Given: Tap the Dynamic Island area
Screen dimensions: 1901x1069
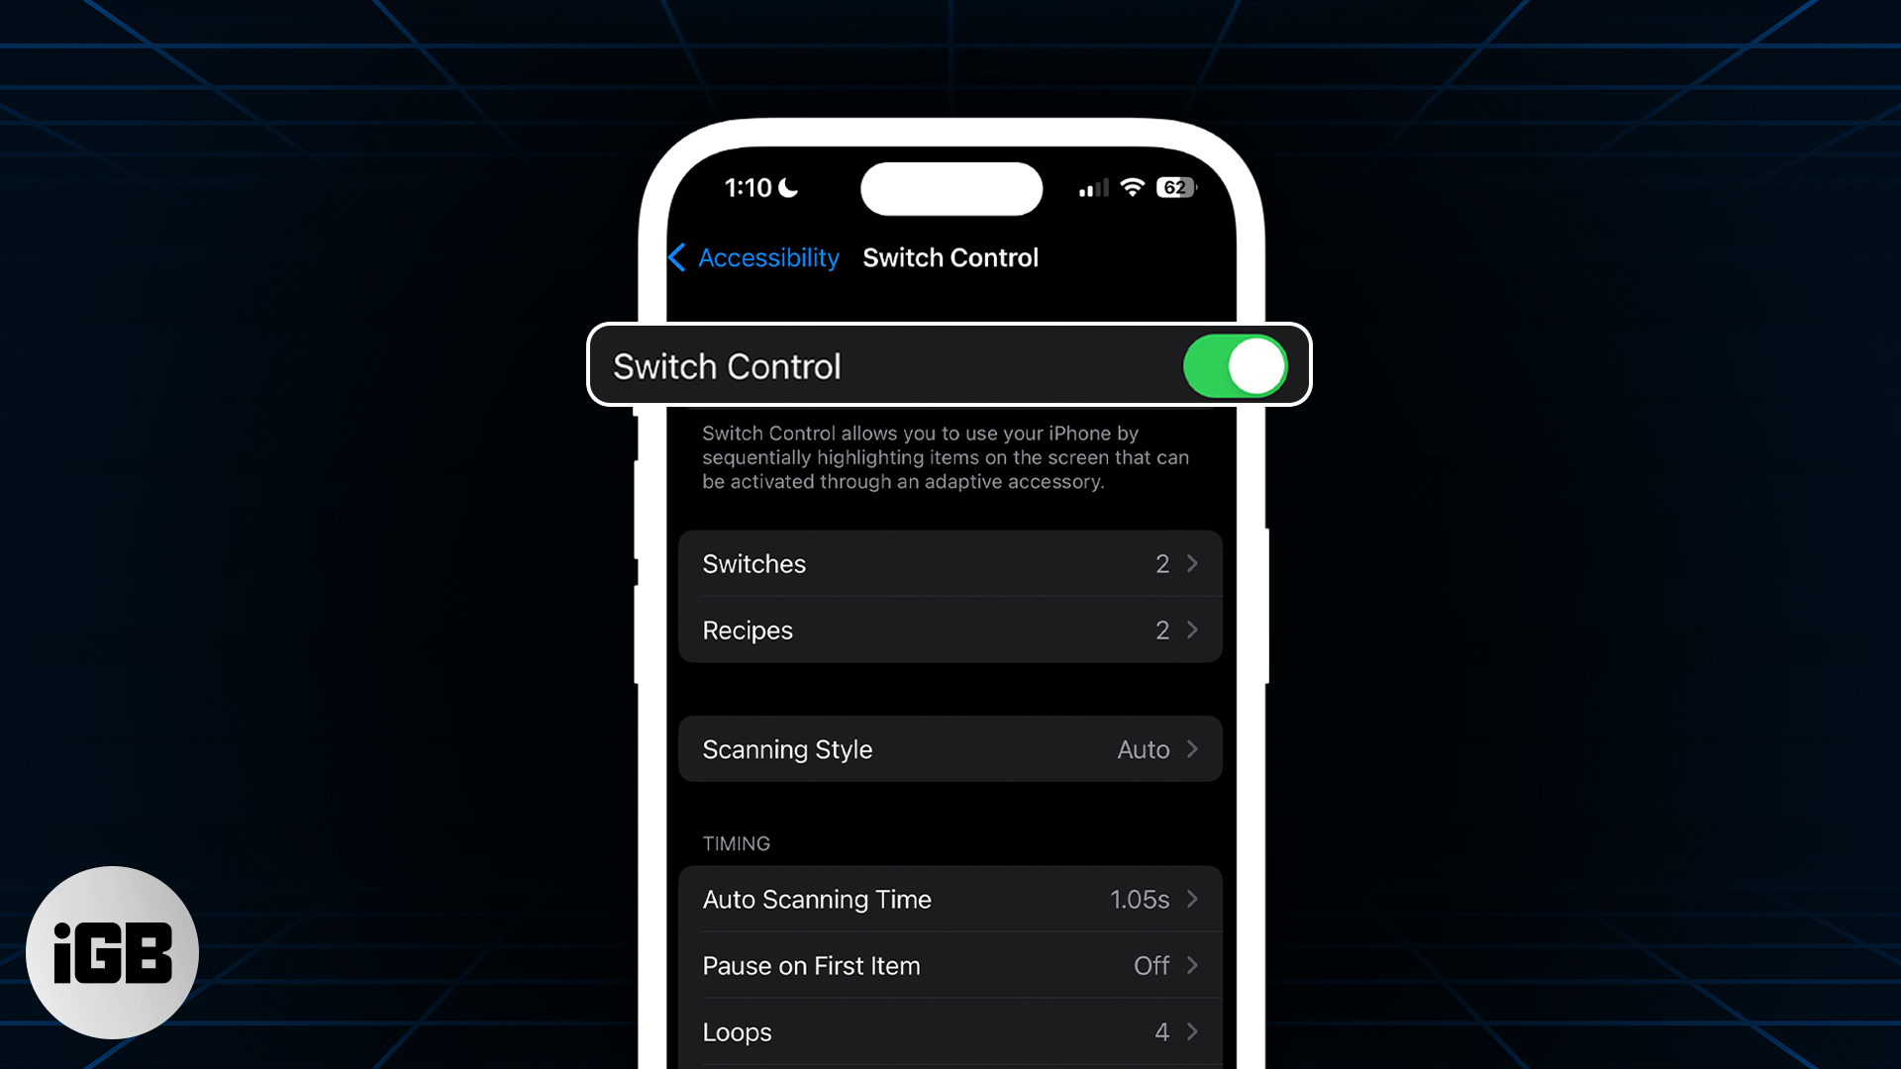Looking at the screenshot, I should pos(950,188).
